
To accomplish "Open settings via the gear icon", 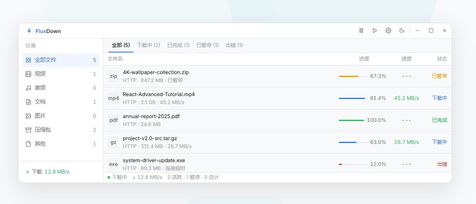I will click(388, 30).
